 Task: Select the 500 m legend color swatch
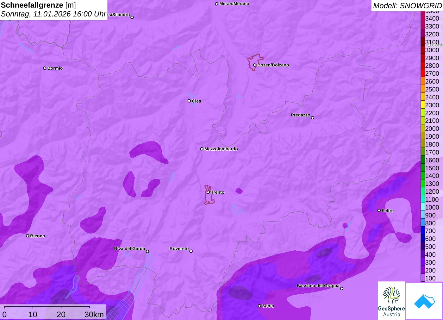coord(423,247)
